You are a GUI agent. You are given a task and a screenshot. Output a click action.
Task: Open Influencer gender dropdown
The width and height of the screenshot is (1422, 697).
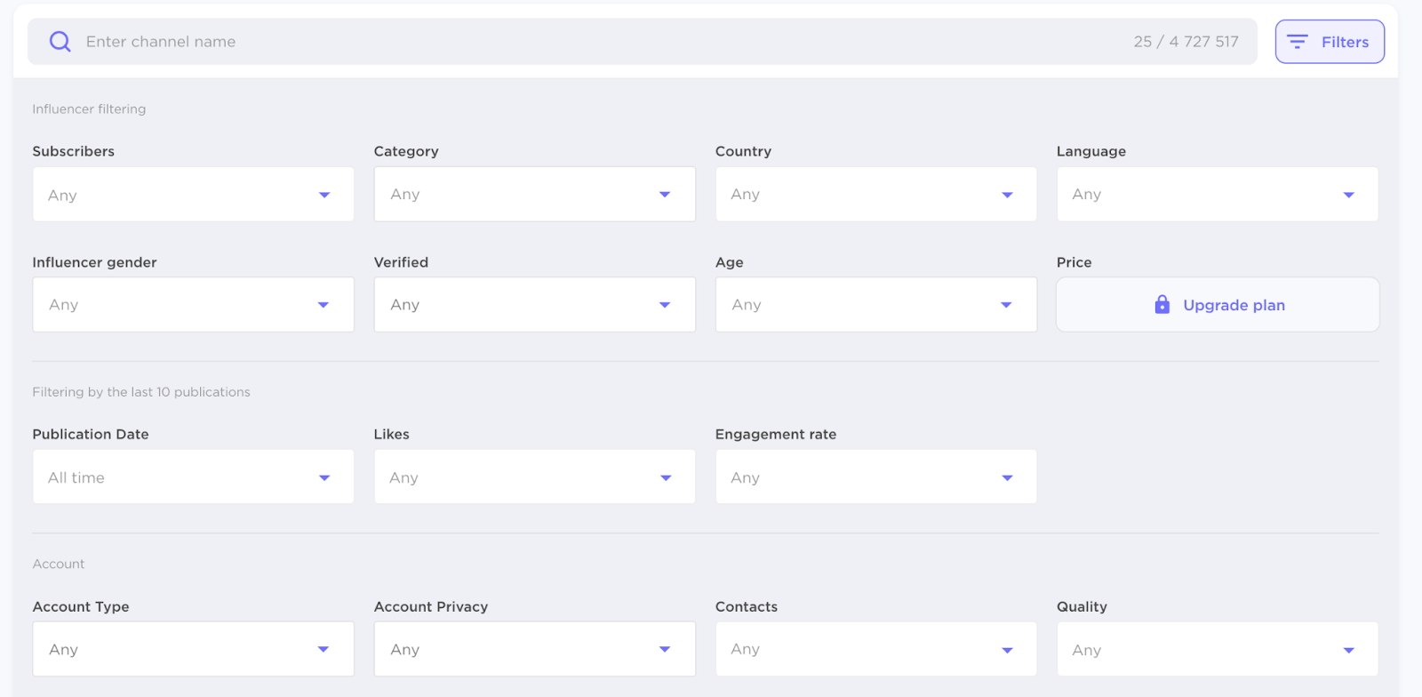(x=193, y=305)
